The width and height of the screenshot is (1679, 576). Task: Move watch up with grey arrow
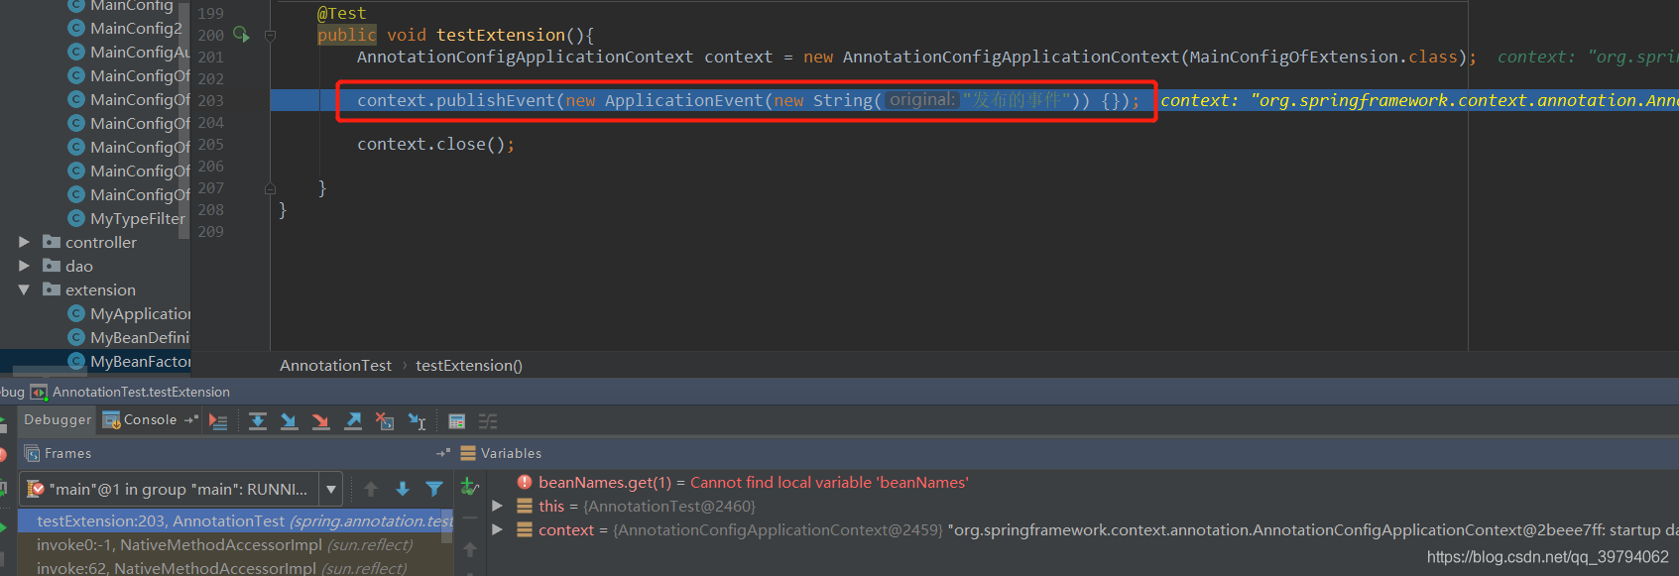(470, 549)
